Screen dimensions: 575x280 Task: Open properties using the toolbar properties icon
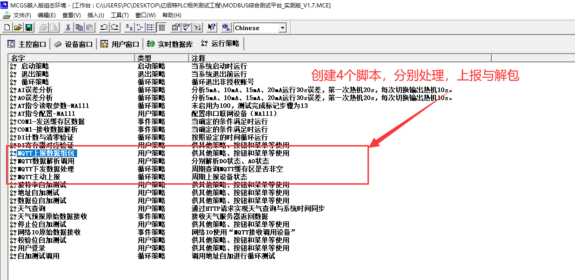pyautogui.click(x=176, y=27)
